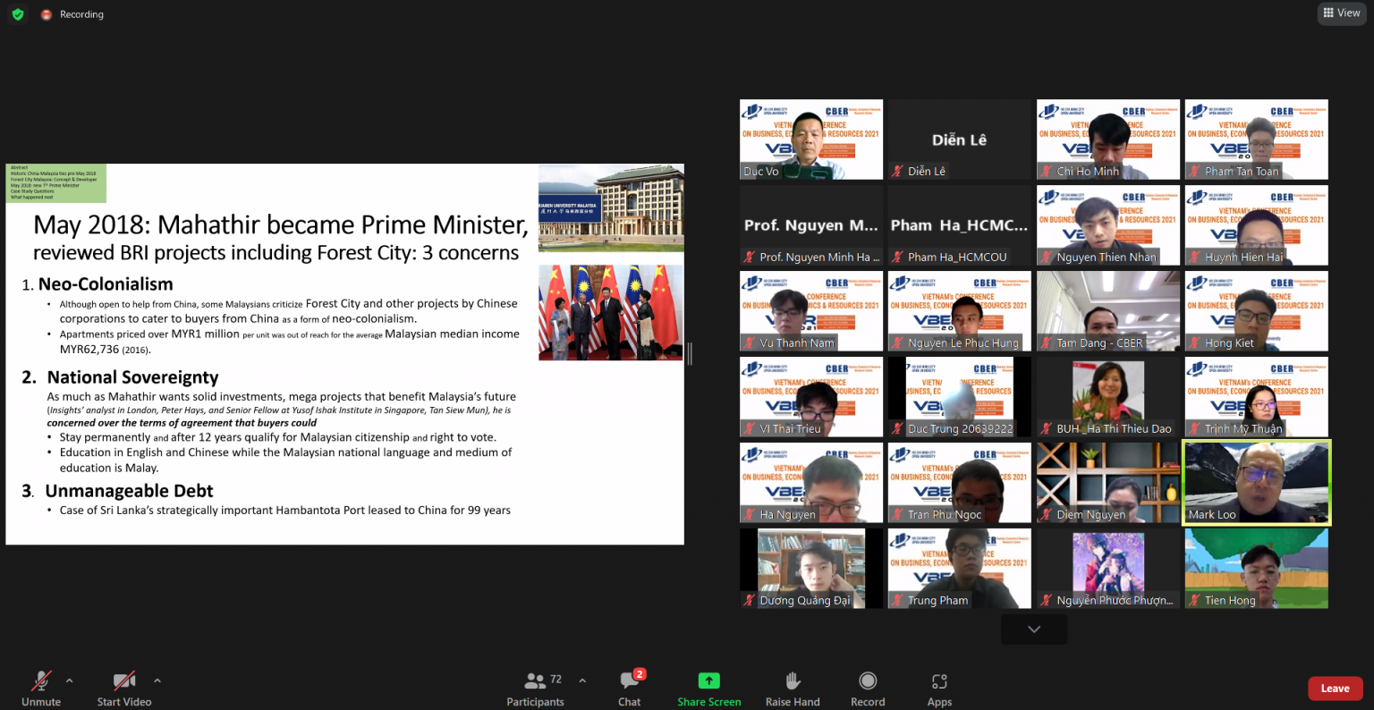
Task: Open the arrow menu next to Participants
Action: (x=582, y=680)
